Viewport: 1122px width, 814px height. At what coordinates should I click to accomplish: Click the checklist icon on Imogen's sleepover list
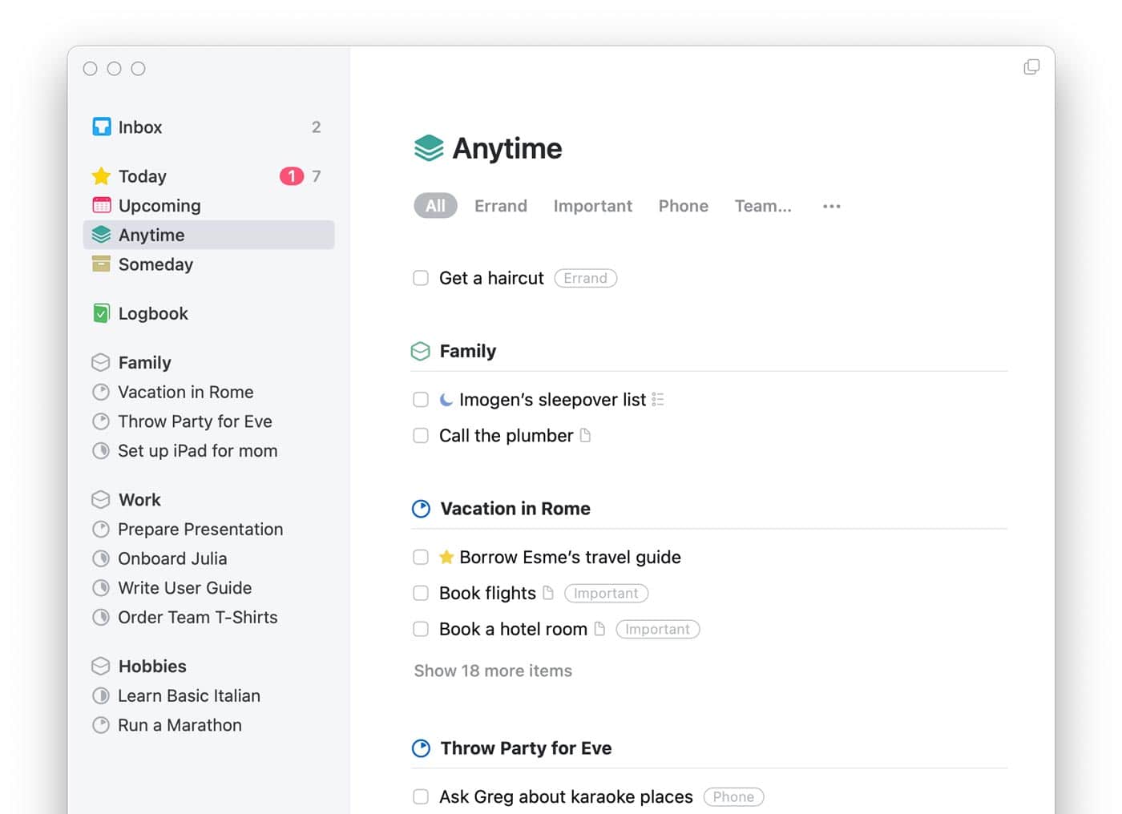coord(658,399)
